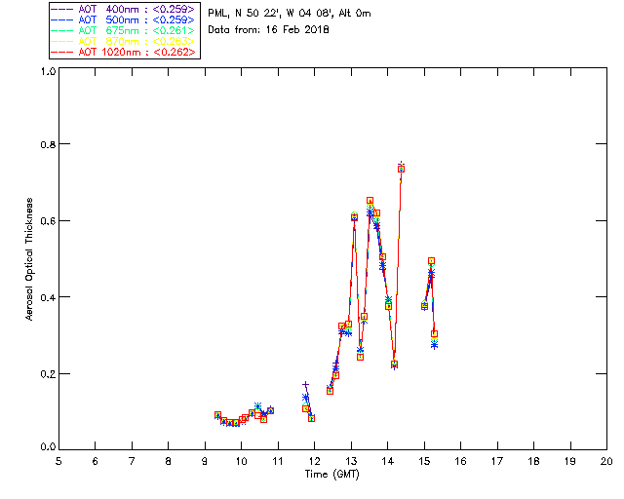Click the 0.2 y-axis tick label

pyautogui.click(x=48, y=374)
